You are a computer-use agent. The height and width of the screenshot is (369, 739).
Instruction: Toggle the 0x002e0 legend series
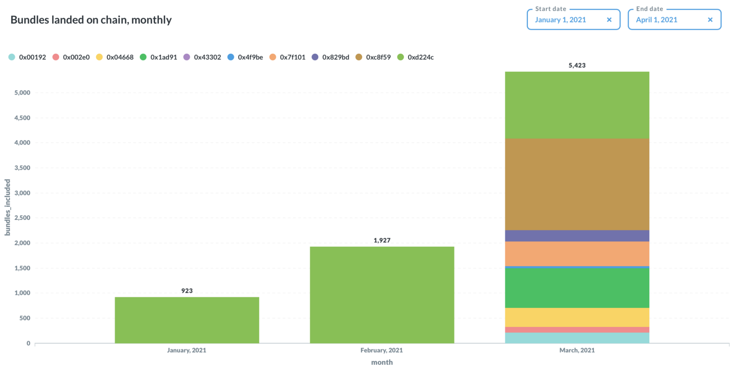point(71,57)
